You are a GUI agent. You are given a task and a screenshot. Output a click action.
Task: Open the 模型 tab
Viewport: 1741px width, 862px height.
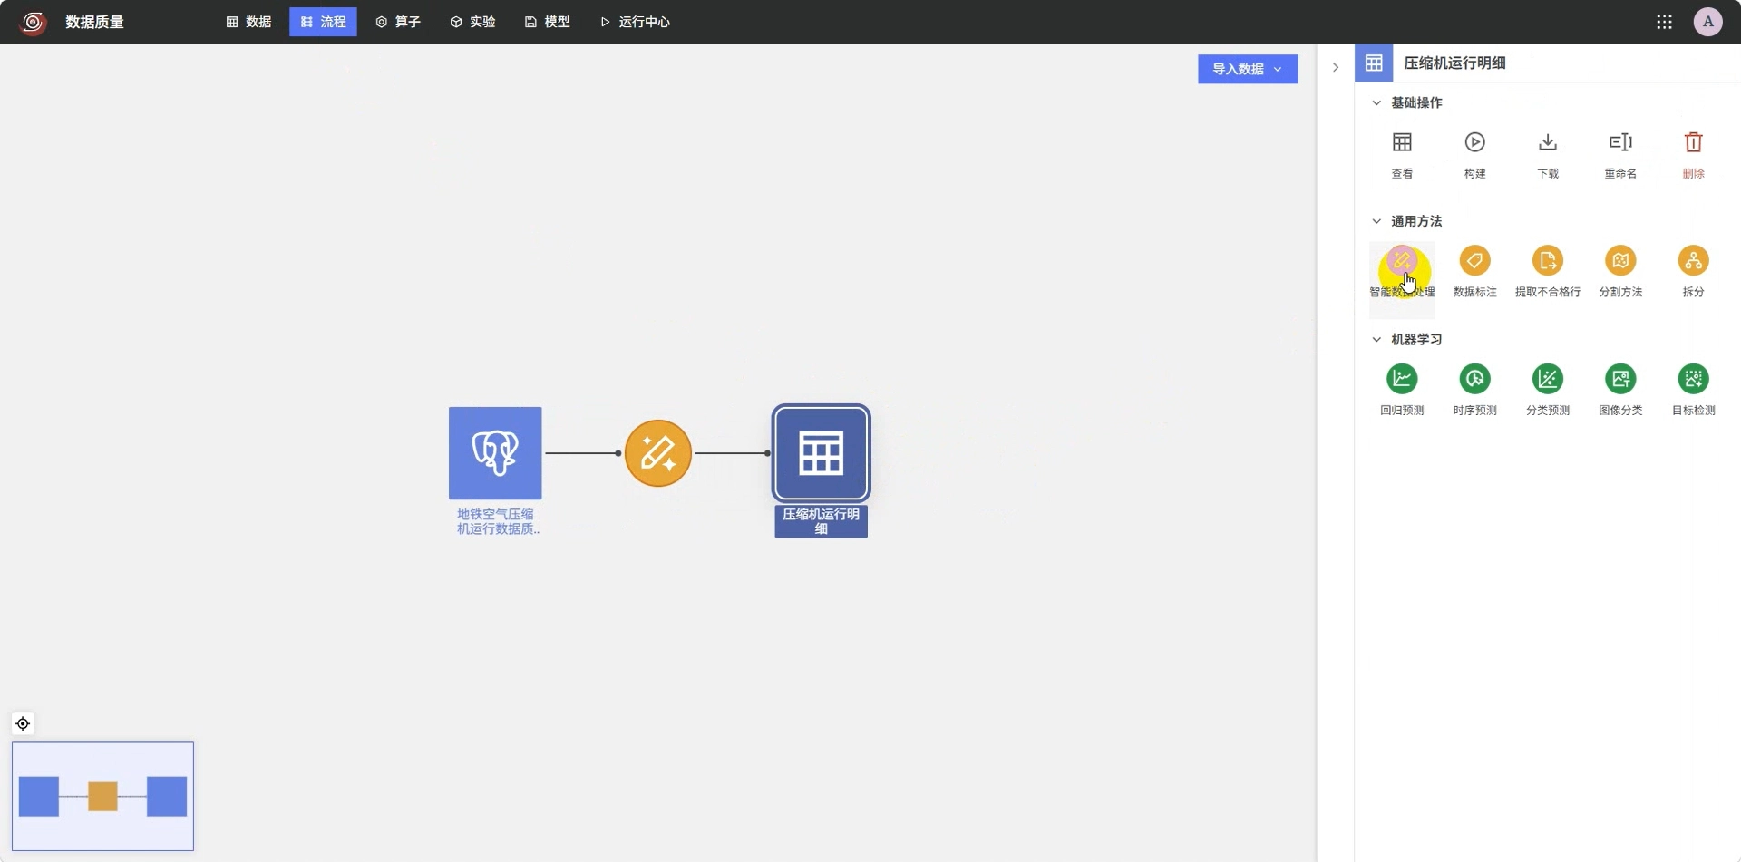point(547,22)
